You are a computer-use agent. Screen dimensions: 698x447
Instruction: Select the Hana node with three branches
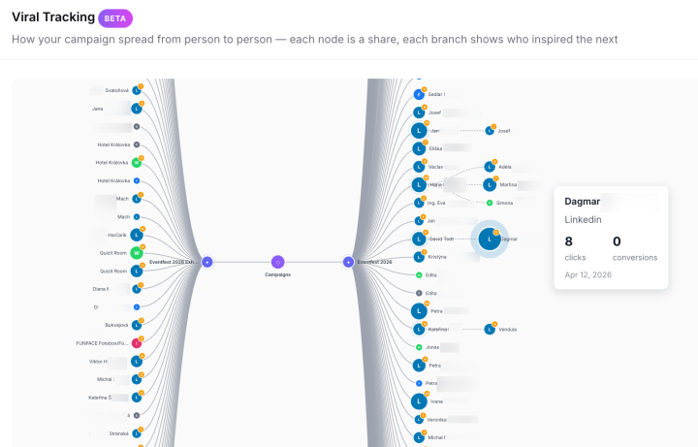419,184
